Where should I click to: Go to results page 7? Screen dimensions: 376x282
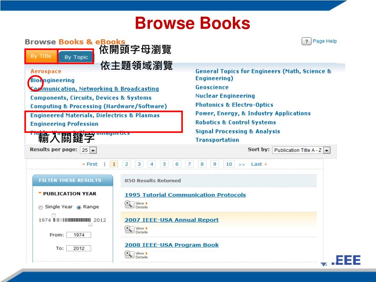189,164
